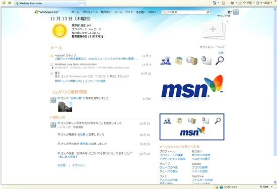277x189 pixels.
Task: Click envelope icon beside Hotmail スタッフ
Action: pyautogui.click(x=52, y=56)
